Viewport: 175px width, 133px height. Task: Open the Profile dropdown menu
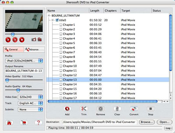coord(24,61)
